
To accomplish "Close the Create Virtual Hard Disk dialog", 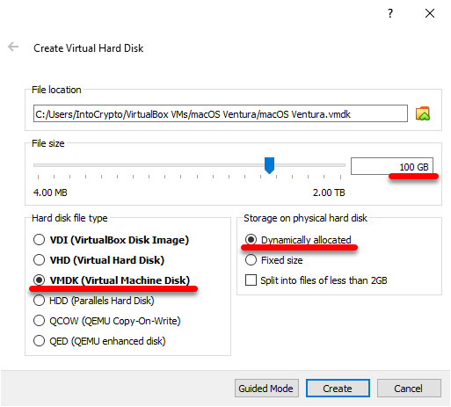I will (430, 13).
